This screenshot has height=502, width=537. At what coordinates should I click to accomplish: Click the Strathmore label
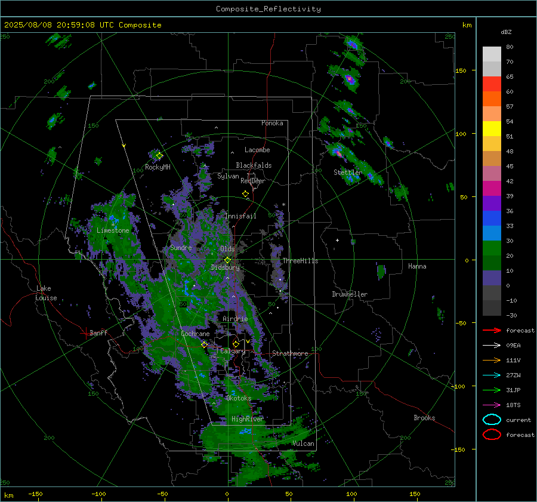[x=290, y=353]
